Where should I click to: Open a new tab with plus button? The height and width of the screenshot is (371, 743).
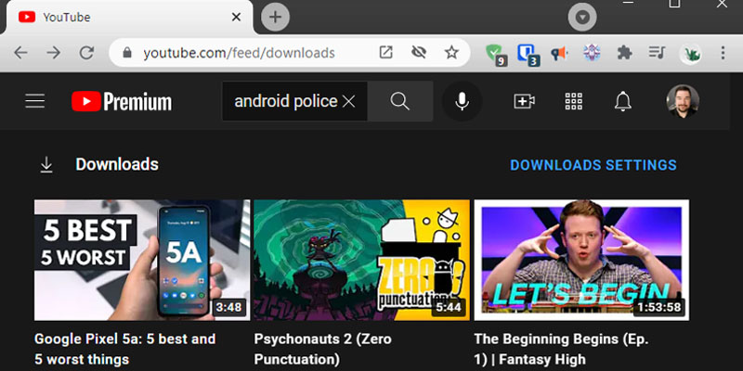tap(275, 18)
